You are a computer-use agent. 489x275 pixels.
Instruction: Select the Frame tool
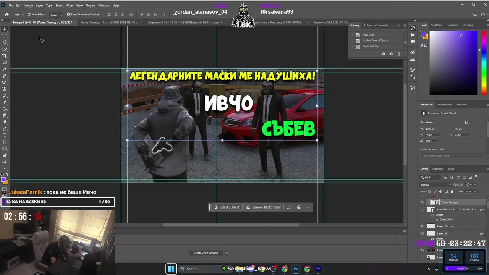[5, 62]
